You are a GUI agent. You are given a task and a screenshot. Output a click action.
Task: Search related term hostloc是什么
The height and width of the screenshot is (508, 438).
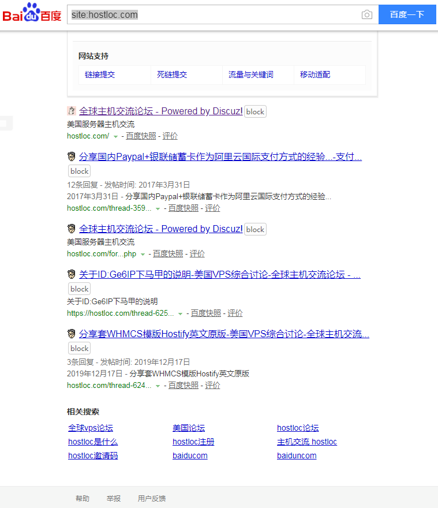(x=93, y=442)
